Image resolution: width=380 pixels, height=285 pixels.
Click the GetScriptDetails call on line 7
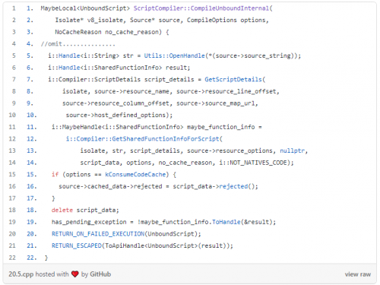(x=233, y=80)
